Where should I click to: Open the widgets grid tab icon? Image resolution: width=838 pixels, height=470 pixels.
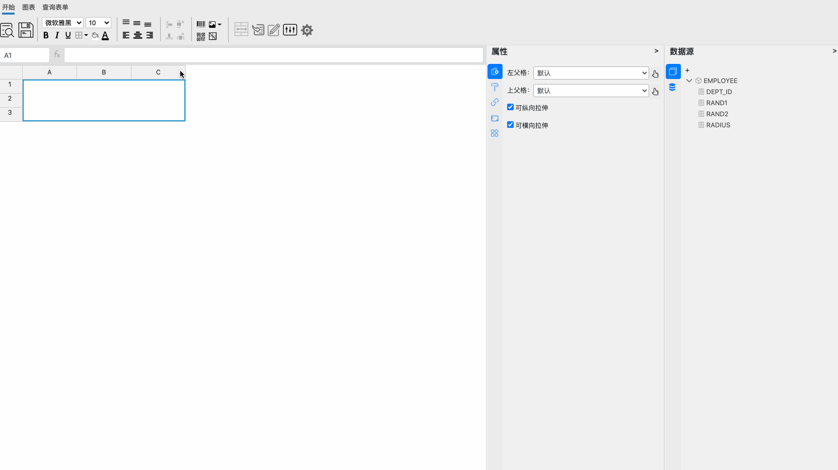tap(495, 133)
